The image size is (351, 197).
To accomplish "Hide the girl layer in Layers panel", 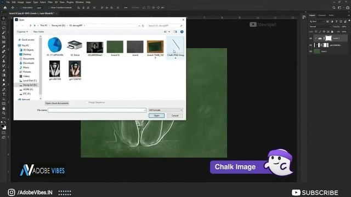I will click(310, 45).
